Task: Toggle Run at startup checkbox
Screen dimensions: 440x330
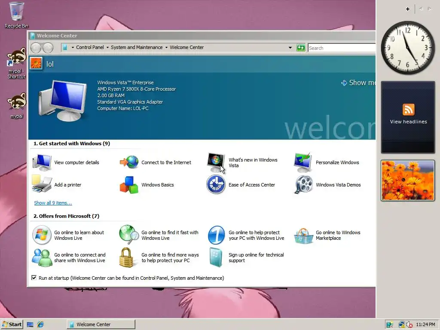Action: point(34,278)
